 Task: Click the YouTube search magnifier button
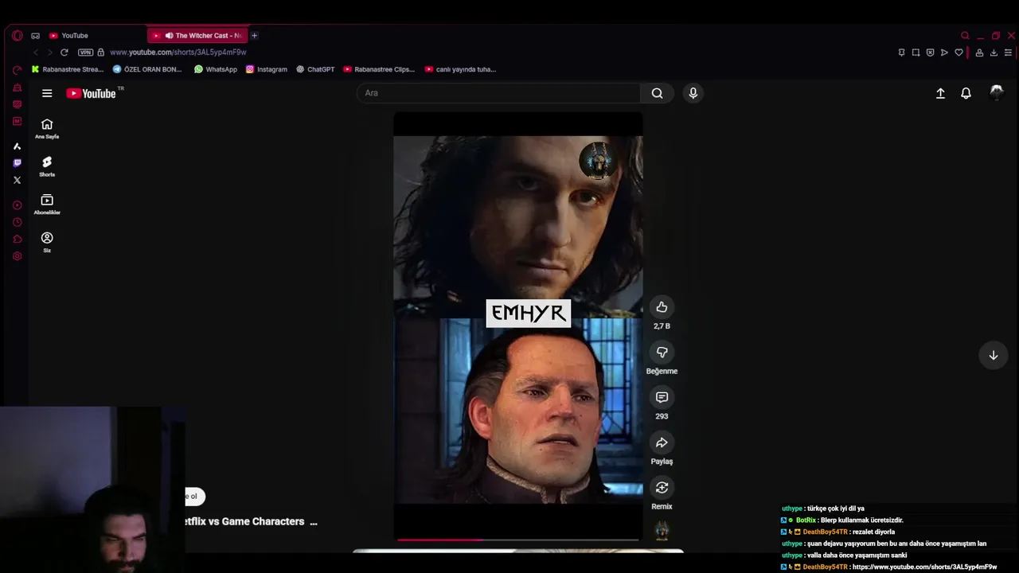pyautogui.click(x=657, y=93)
